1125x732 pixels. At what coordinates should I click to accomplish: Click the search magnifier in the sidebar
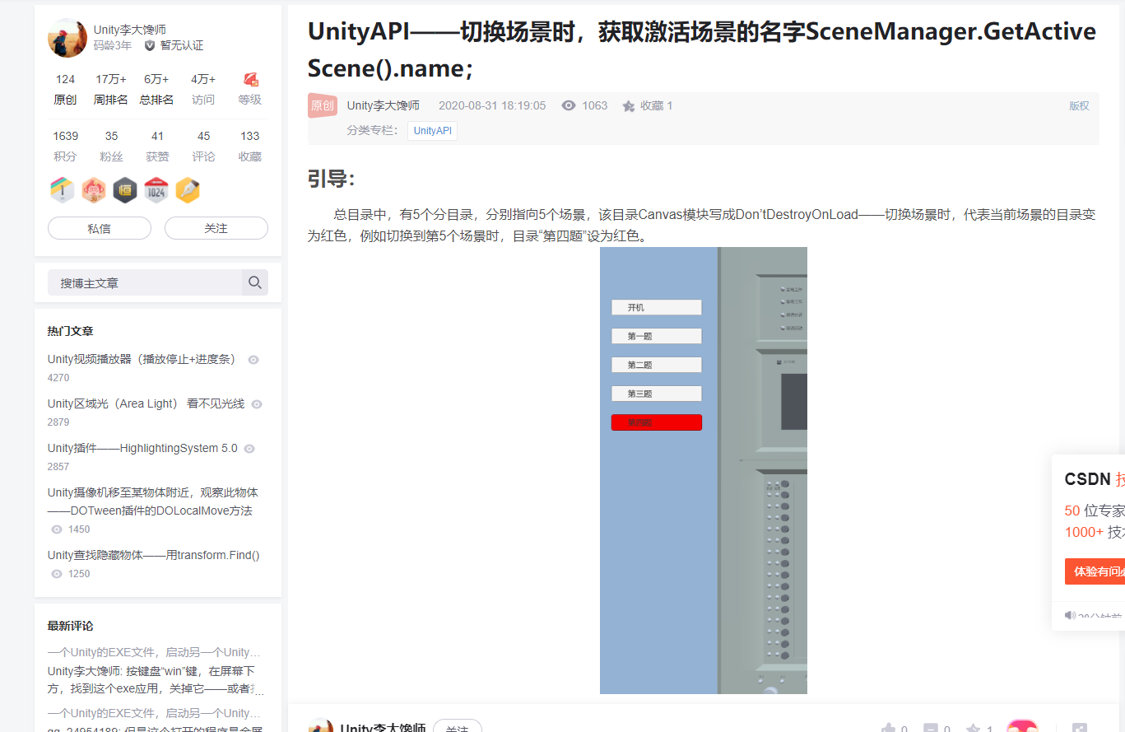pos(255,282)
